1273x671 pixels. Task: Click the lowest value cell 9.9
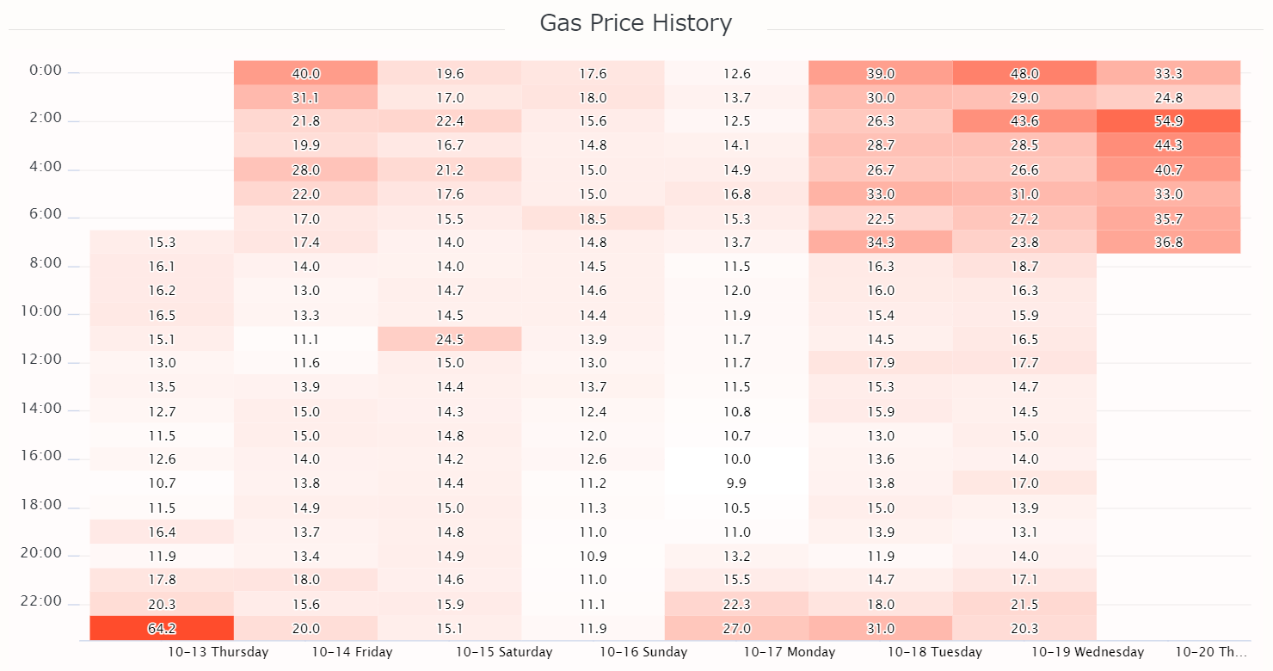coord(737,483)
